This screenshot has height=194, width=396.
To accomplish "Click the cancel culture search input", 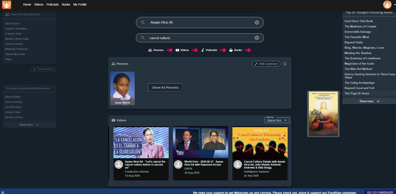I will tap(200, 38).
